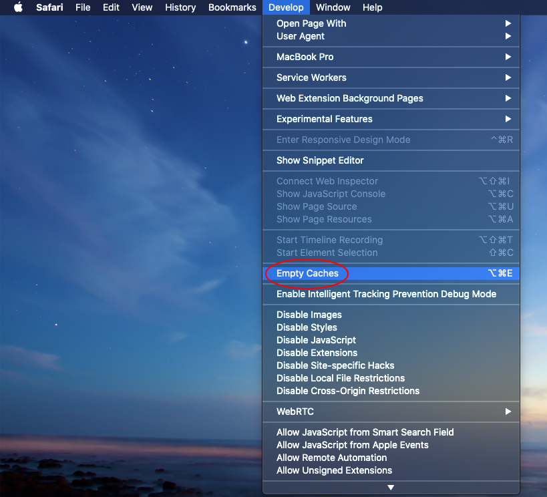This screenshot has height=497, width=547.
Task: Click Connect Web Inspector item
Action: [x=391, y=181]
